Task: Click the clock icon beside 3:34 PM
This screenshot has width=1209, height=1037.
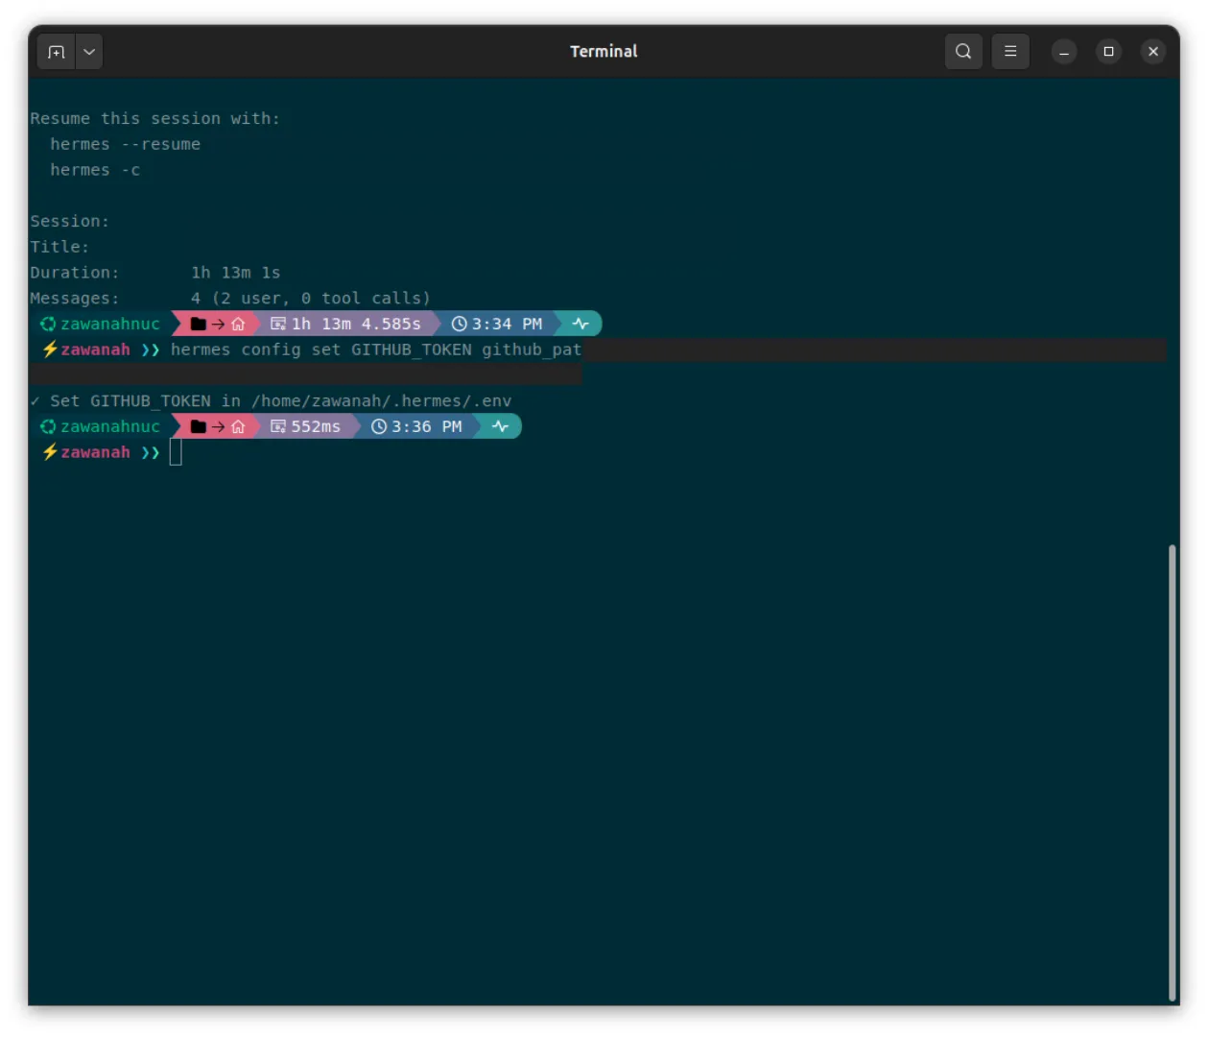Action: tap(460, 325)
